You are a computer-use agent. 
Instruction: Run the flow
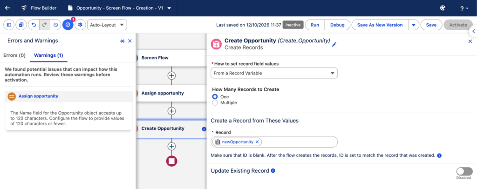[315, 25]
